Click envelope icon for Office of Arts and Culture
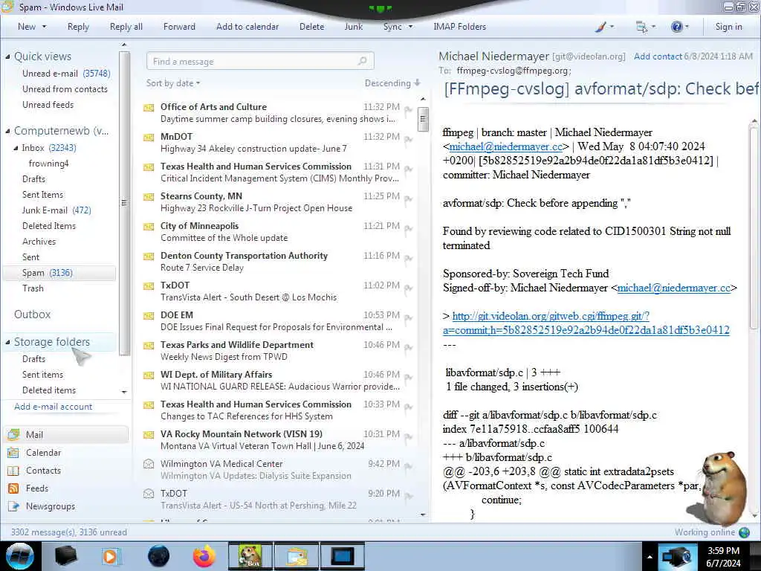 click(149, 107)
